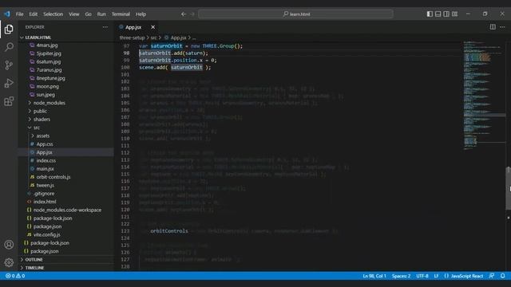Open 5jupiter.jpg in the explorer
The image size is (511, 287).
click(49, 53)
